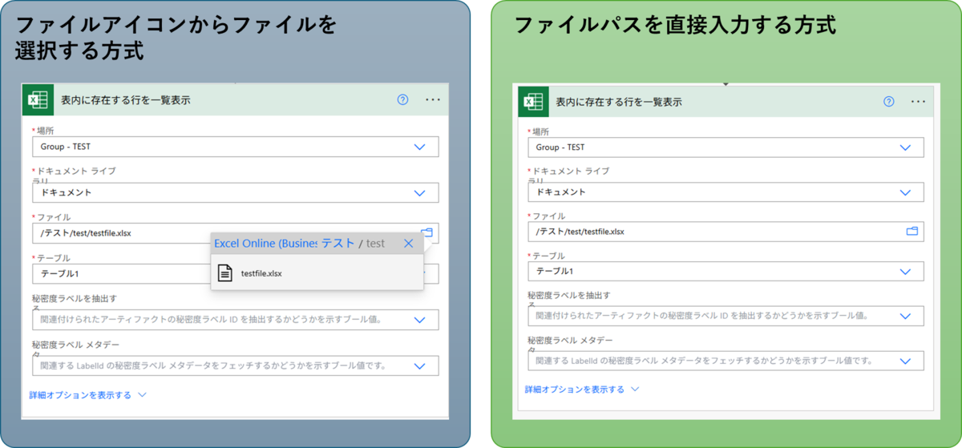The width and height of the screenshot is (962, 448).
Task: Open the more options menu on the left card
Action: pos(433,100)
